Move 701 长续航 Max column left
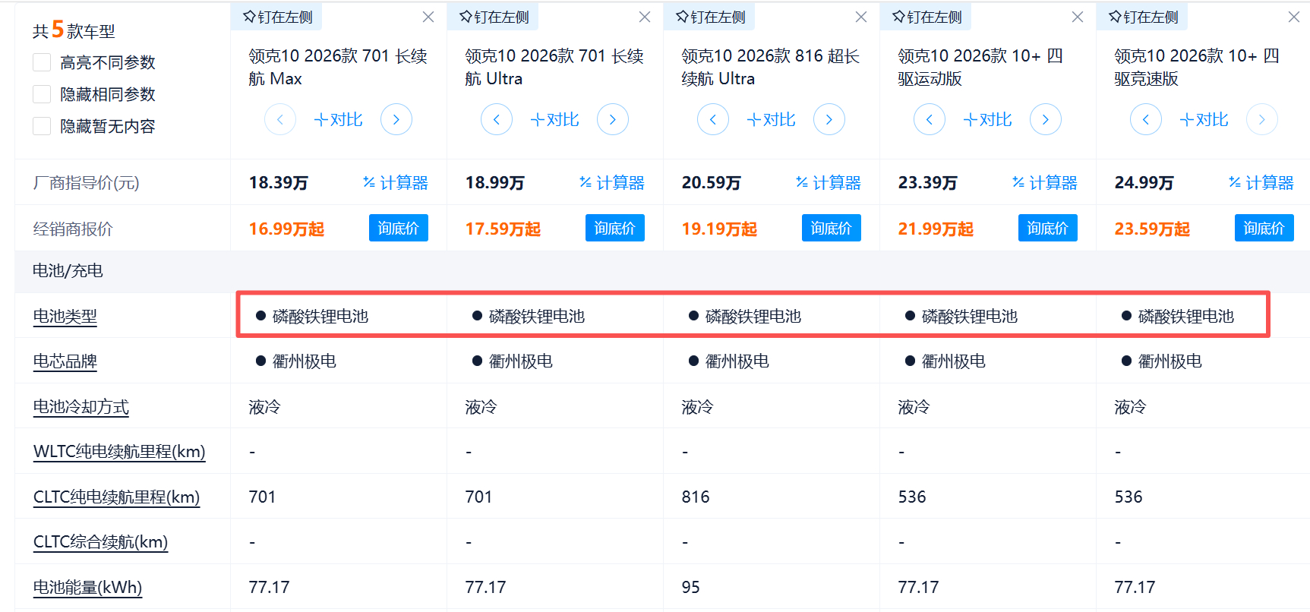1310x612 pixels. [x=280, y=119]
